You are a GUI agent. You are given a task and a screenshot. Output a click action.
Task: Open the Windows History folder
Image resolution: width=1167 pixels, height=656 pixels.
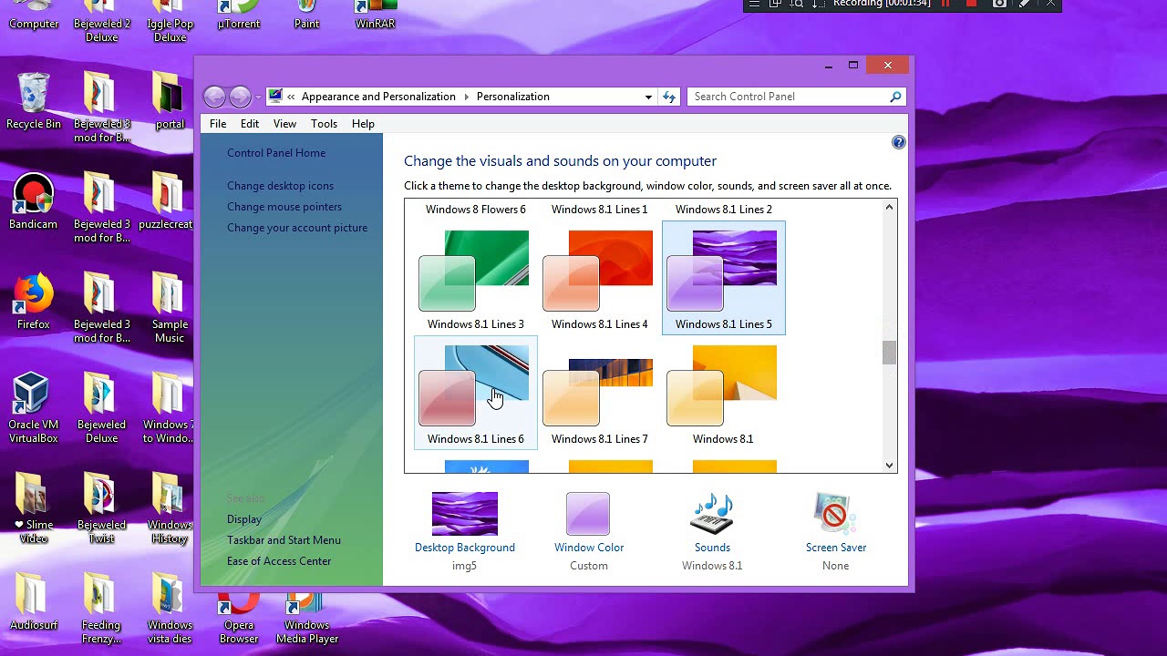click(170, 508)
